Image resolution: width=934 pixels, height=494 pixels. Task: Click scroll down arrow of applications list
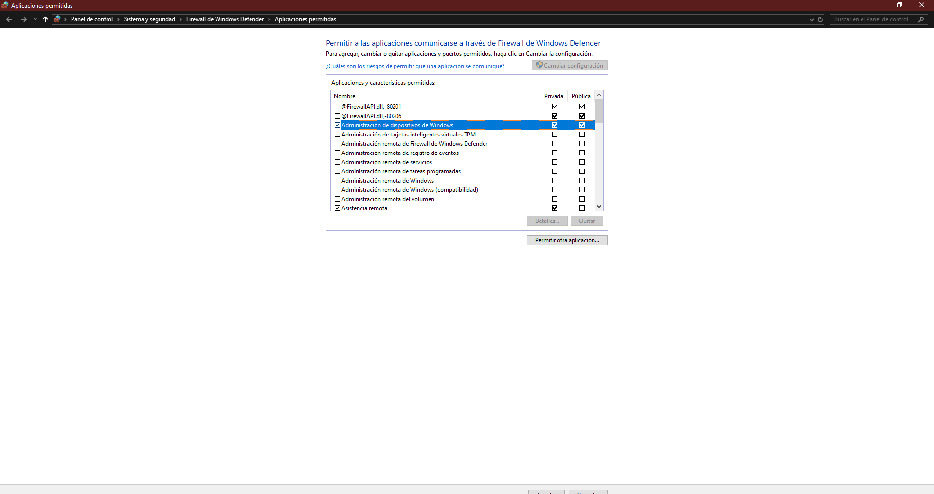[599, 207]
